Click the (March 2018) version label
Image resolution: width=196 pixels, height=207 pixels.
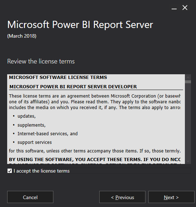tap(22, 36)
